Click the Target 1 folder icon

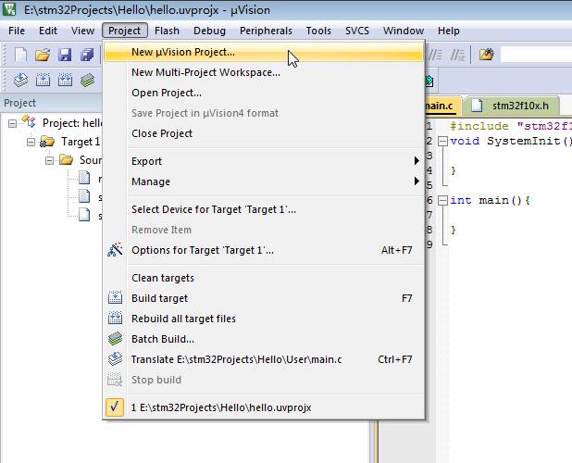pos(47,142)
